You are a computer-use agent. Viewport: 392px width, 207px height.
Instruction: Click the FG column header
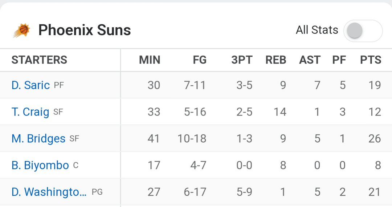click(200, 60)
